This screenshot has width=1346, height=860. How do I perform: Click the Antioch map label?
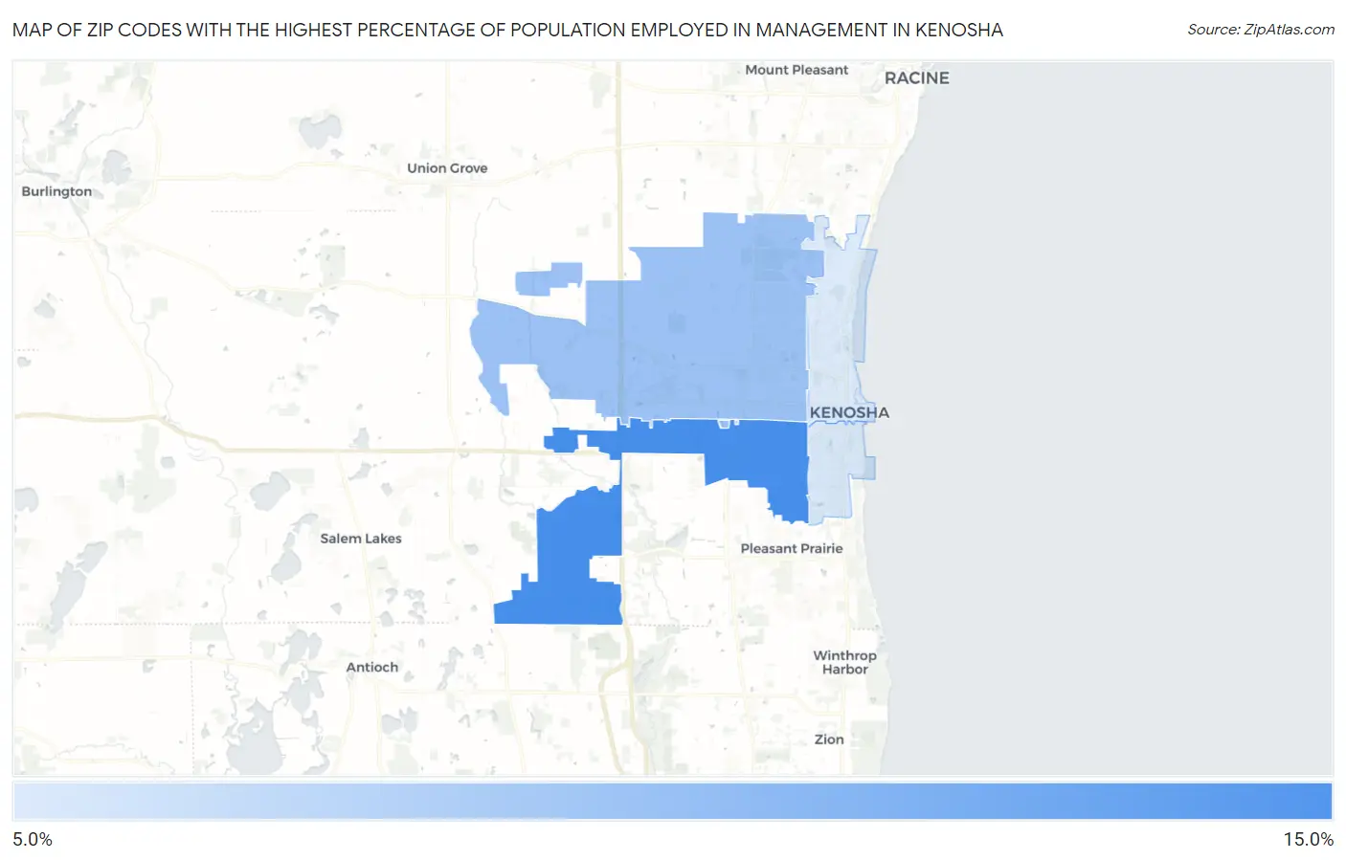click(x=372, y=668)
